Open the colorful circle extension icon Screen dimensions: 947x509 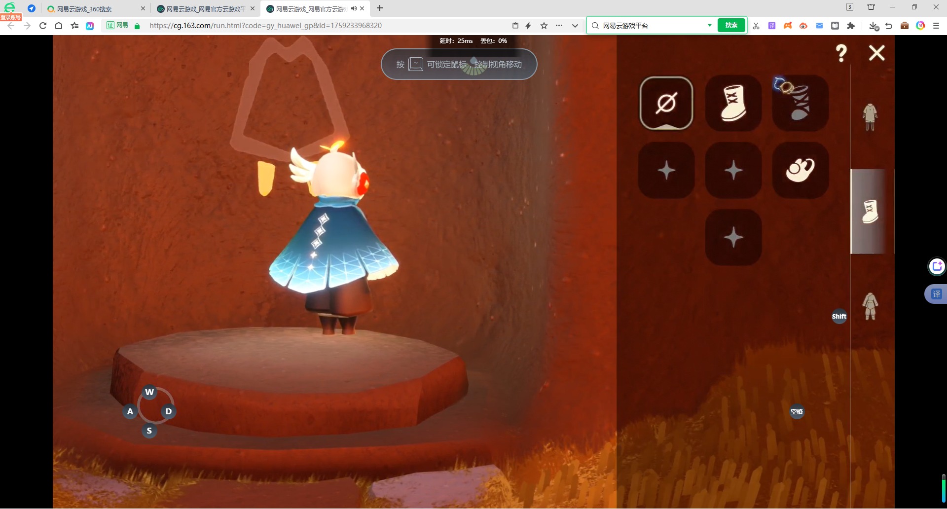[920, 26]
